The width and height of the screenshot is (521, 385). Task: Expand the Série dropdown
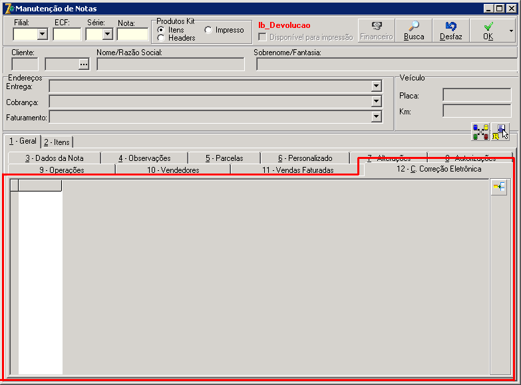tap(107, 34)
